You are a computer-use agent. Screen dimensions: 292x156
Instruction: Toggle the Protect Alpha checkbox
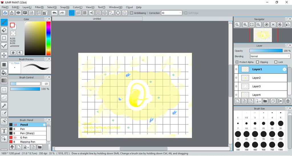coord(237,62)
